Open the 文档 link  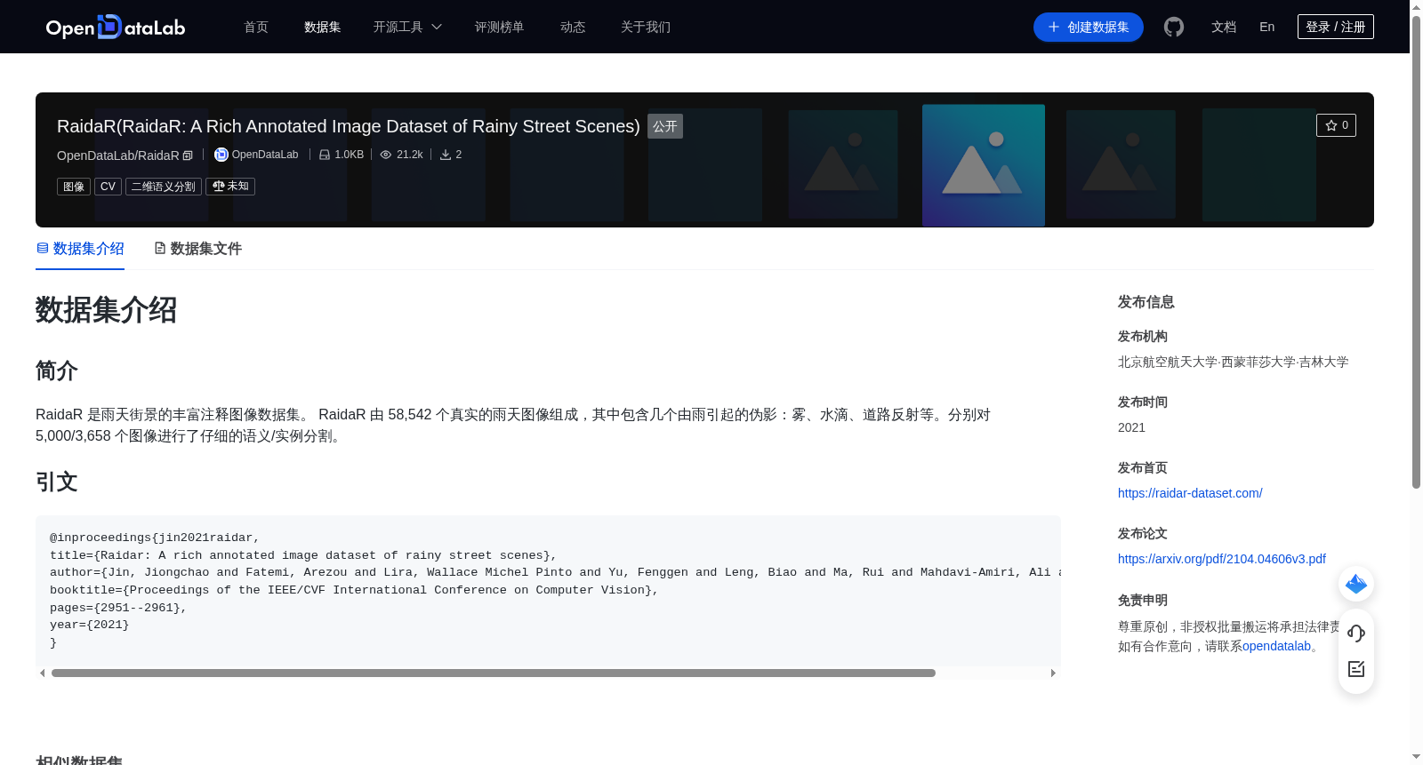point(1224,27)
